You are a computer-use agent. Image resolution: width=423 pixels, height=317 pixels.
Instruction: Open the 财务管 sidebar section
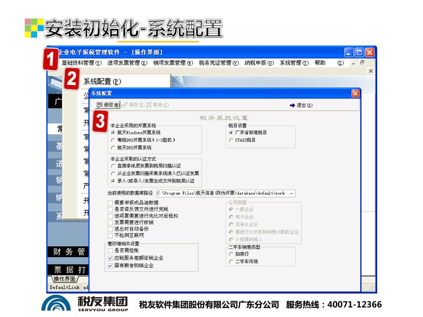click(x=69, y=251)
